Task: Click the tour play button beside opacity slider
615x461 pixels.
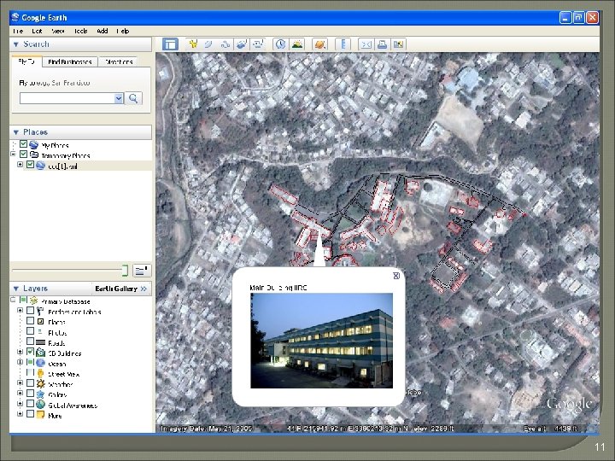Action: 142,271
